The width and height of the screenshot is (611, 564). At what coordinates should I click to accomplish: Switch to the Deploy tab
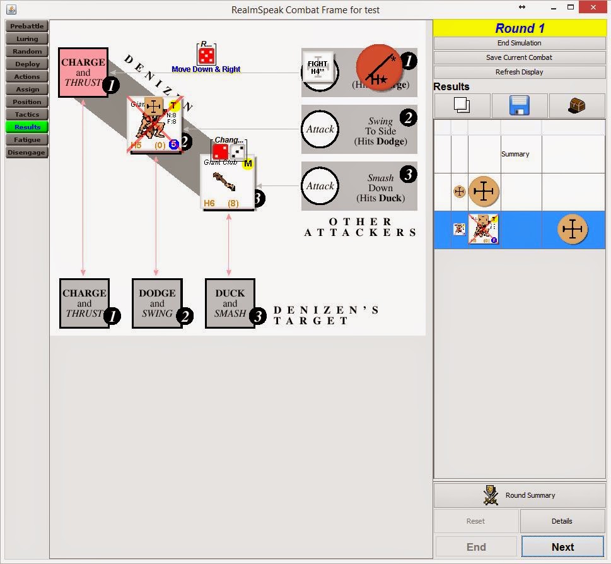click(27, 64)
